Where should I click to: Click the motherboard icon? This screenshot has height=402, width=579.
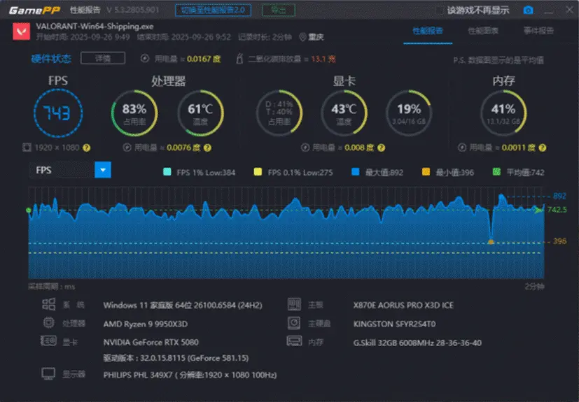[x=294, y=304]
